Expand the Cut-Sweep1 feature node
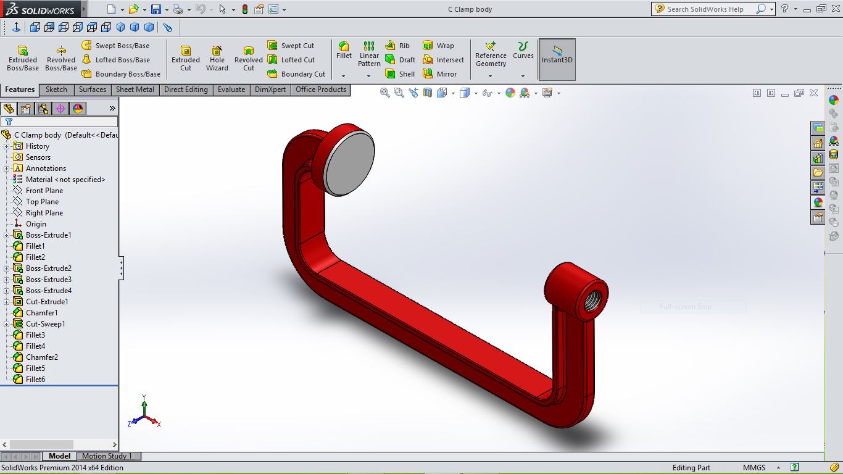Screen dimensions: 843x474 7,324
